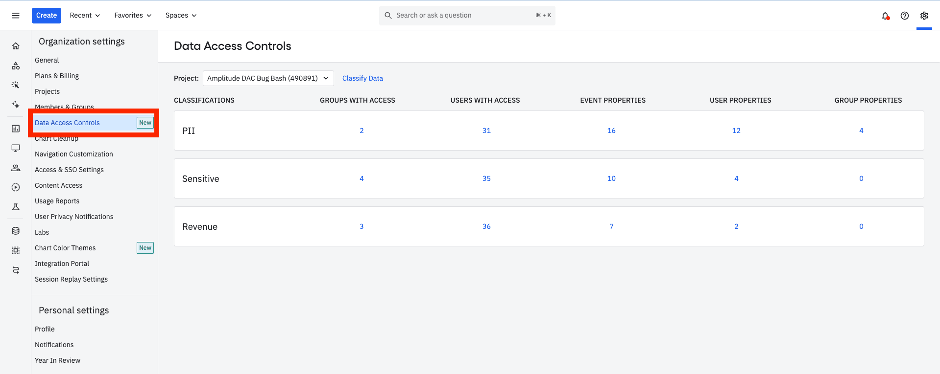This screenshot has height=374, width=940.
Task: Open the notifications bell
Action: click(x=885, y=16)
